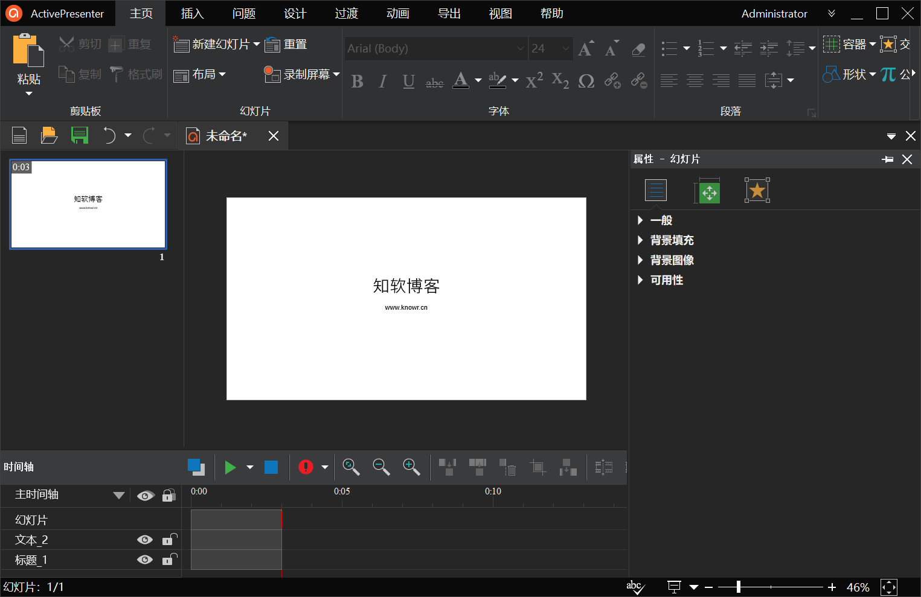
Task: Close the 未命名* document tab
Action: 274,136
